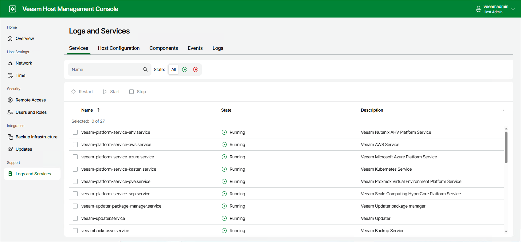Click the Backup Infrastructure icon
The width and height of the screenshot is (521, 242).
(10, 137)
